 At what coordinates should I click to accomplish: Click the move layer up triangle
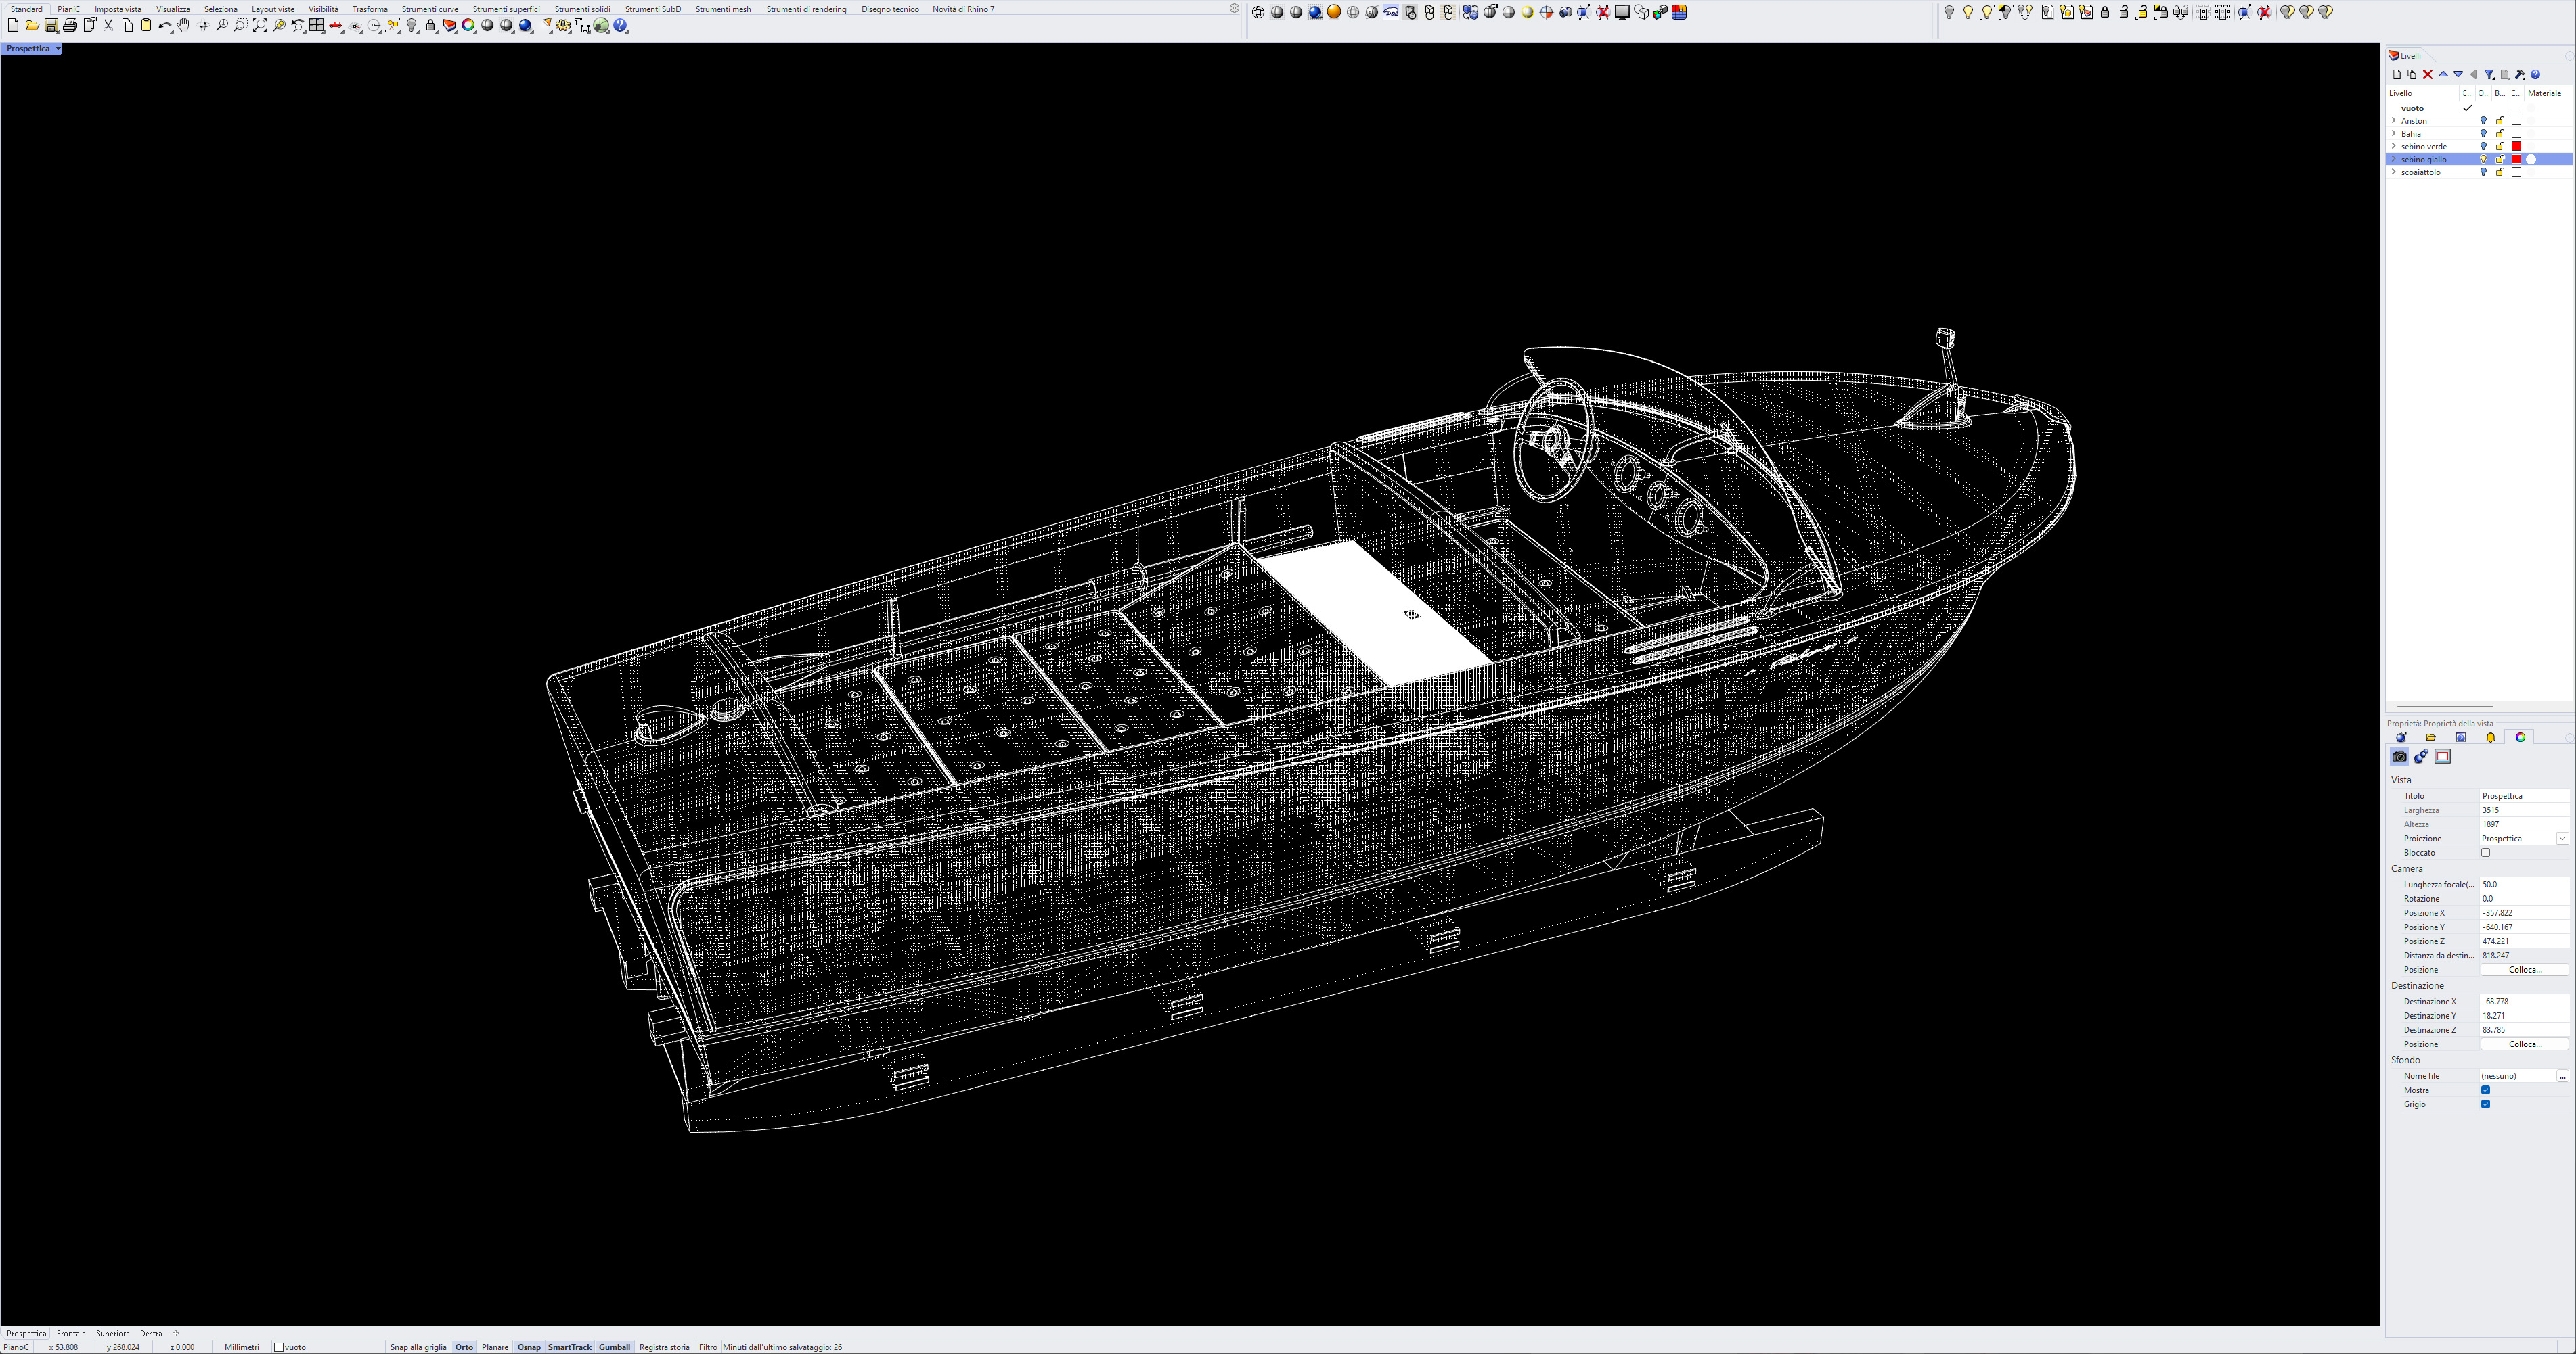2443,75
